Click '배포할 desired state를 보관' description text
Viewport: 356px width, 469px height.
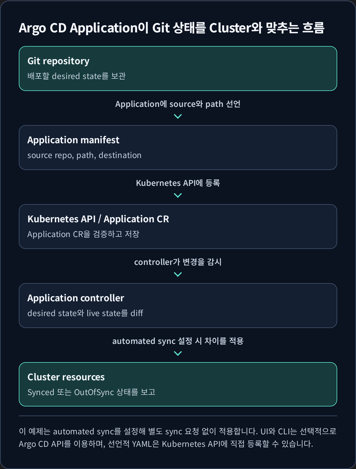point(76,76)
